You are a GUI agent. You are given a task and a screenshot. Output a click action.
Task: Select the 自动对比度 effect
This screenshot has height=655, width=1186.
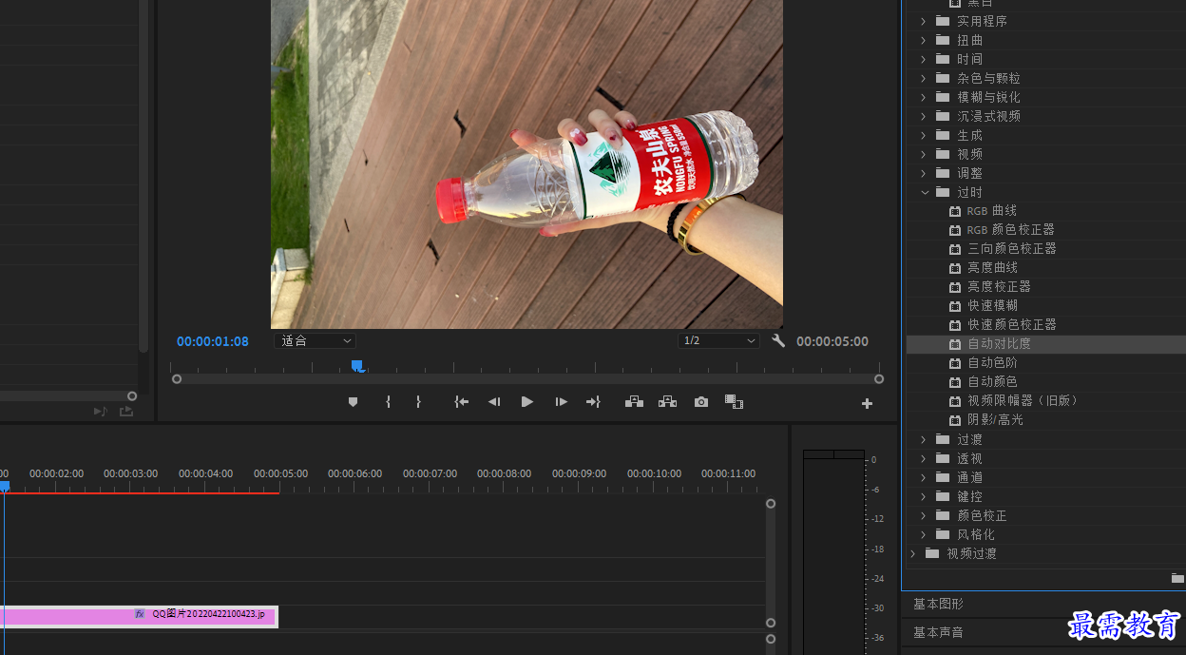click(x=999, y=344)
